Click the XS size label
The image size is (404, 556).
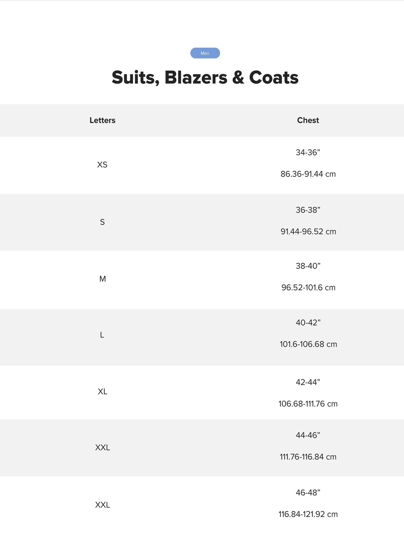click(102, 165)
